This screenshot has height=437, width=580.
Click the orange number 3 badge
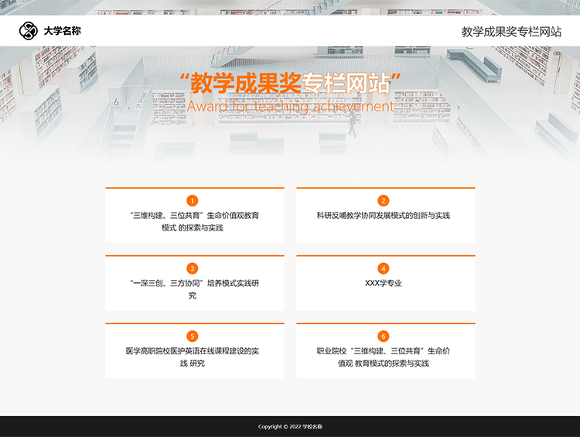click(x=193, y=268)
